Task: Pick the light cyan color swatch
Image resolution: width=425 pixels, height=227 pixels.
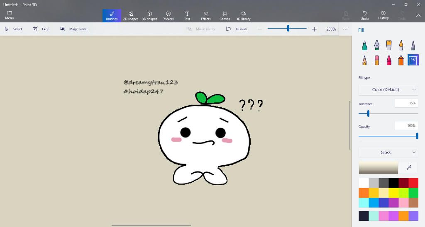Action: 364,203
